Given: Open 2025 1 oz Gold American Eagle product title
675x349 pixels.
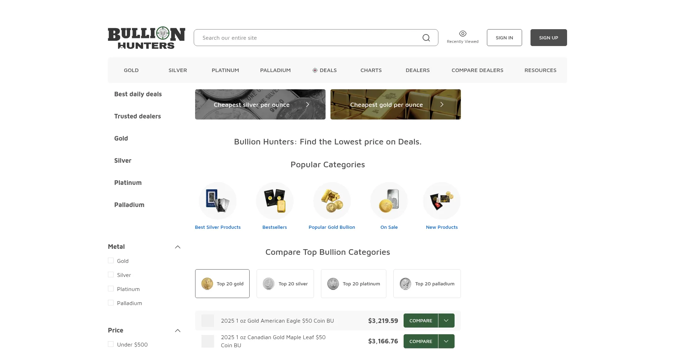Looking at the screenshot, I should point(277,321).
